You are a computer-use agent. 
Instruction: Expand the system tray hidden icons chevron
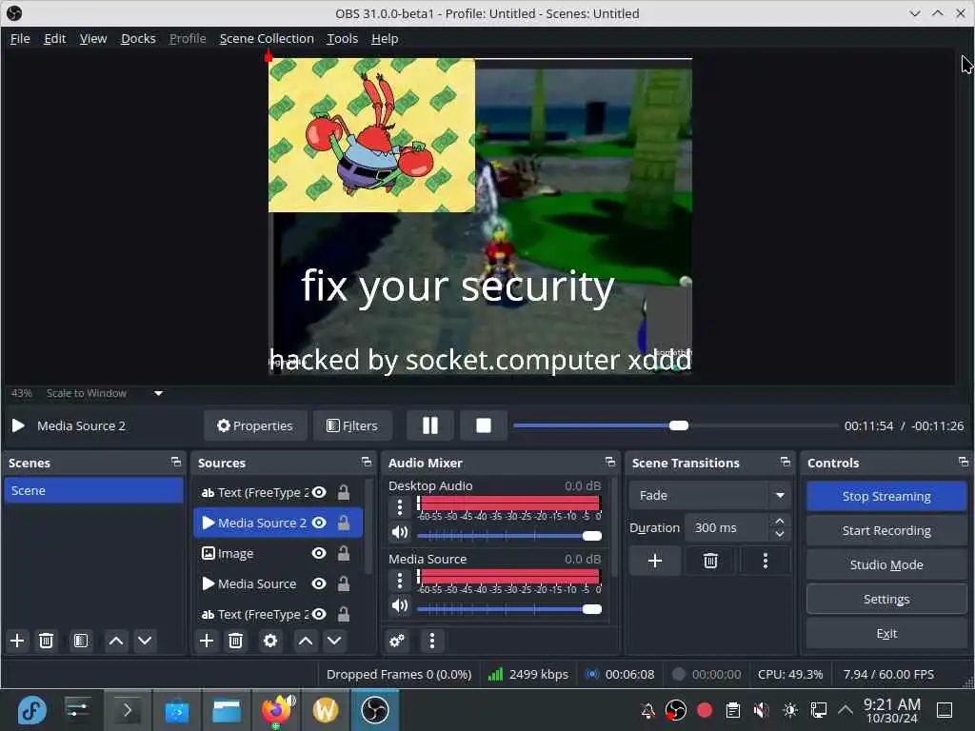[846, 709]
